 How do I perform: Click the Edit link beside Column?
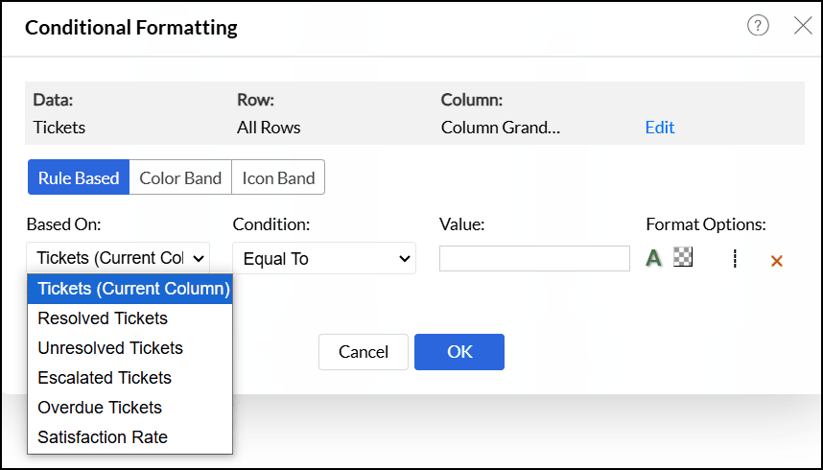pyautogui.click(x=660, y=127)
